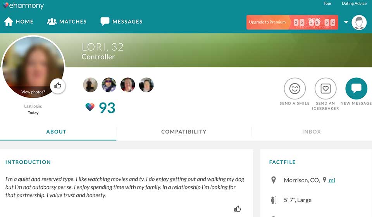Click Upgrade to Premium button
The height and width of the screenshot is (217, 372).
[267, 22]
